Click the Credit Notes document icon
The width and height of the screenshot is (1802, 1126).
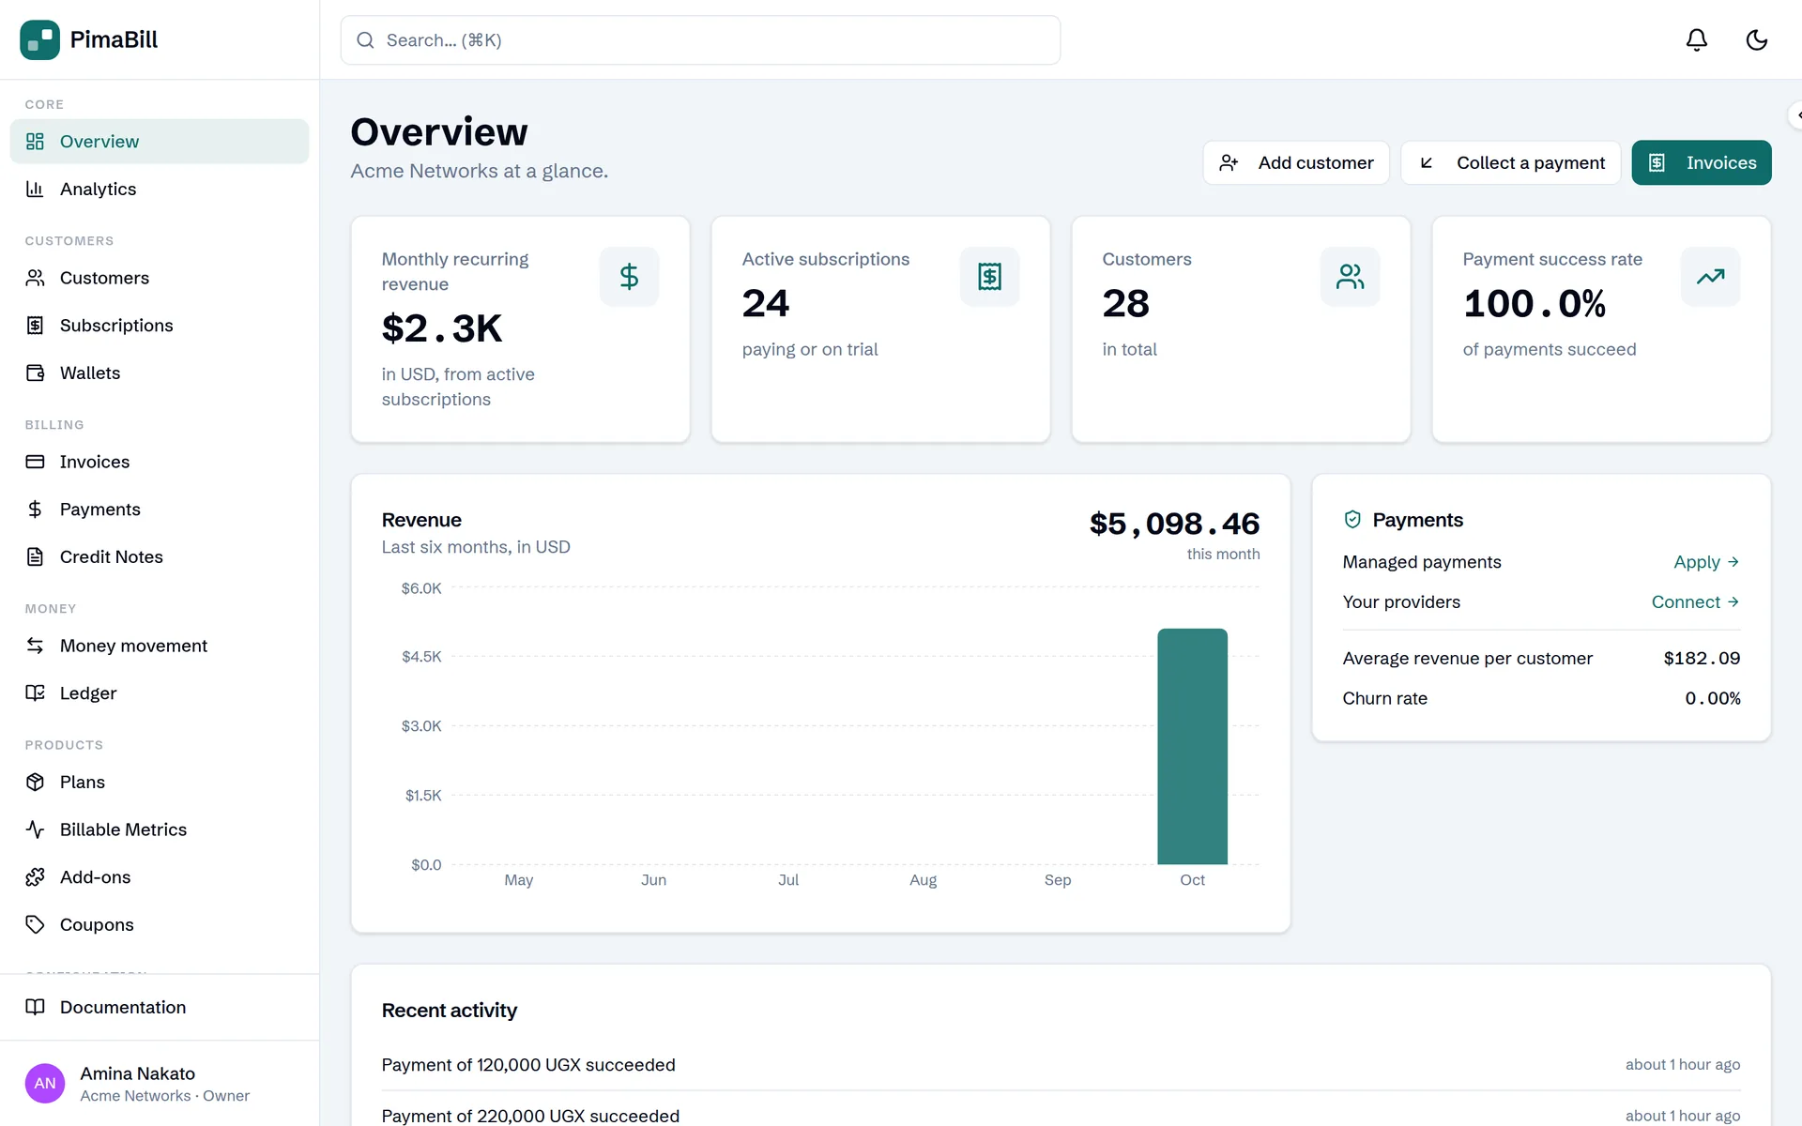pyautogui.click(x=35, y=556)
